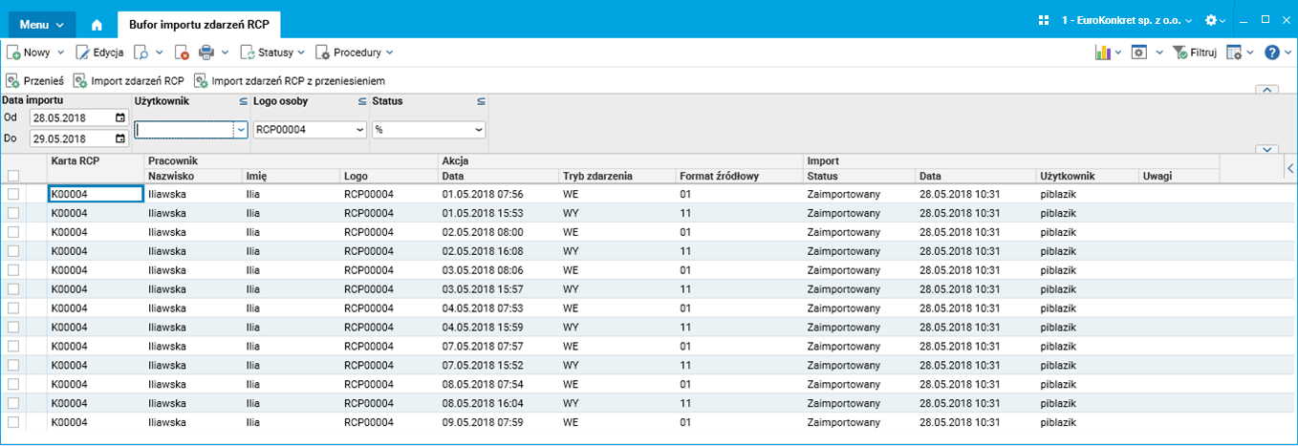Open the title bar settings gear
1298x446 pixels.
pos(1211,20)
